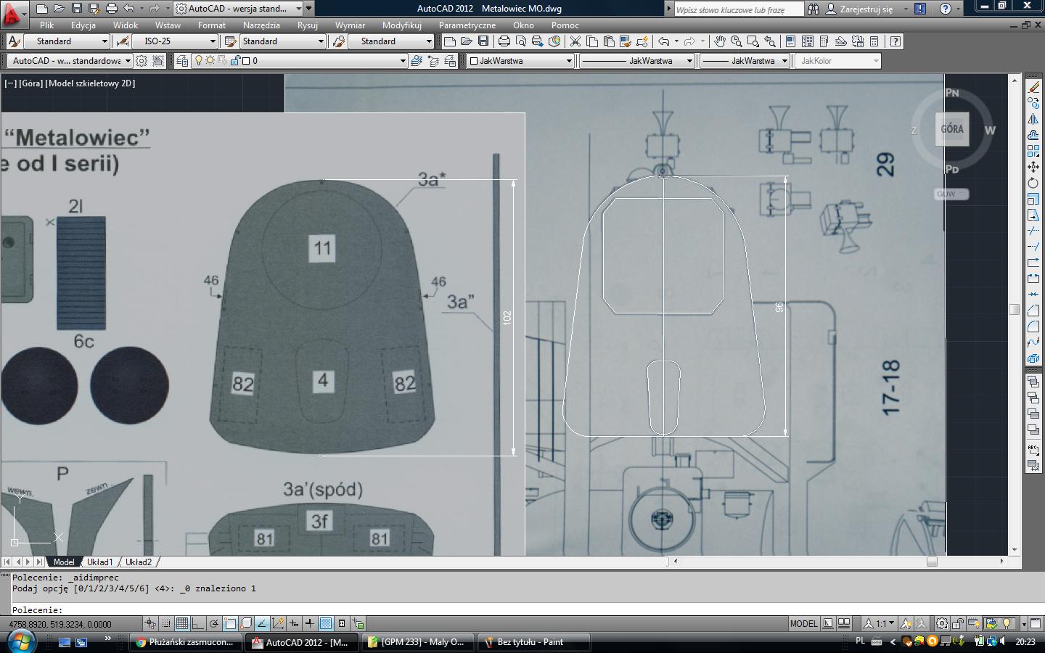This screenshot has height=653, width=1045.
Task: Click the MODEL button in status bar
Action: click(x=803, y=623)
